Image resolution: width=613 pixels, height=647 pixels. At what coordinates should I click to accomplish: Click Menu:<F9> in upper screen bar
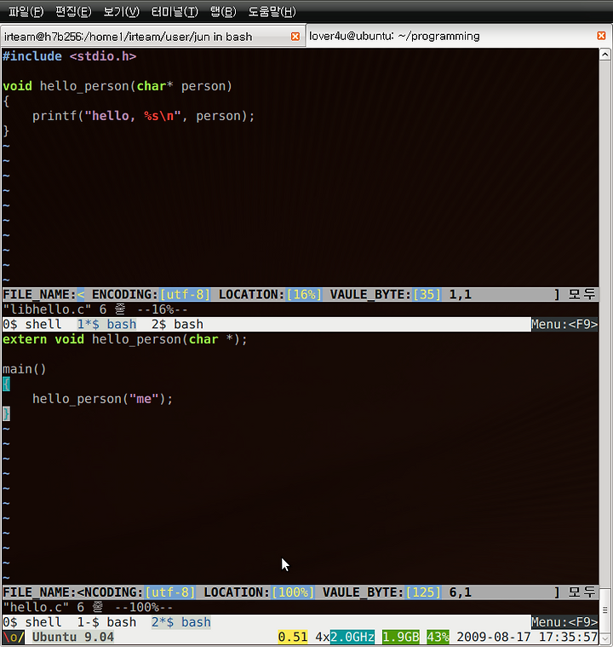564,324
